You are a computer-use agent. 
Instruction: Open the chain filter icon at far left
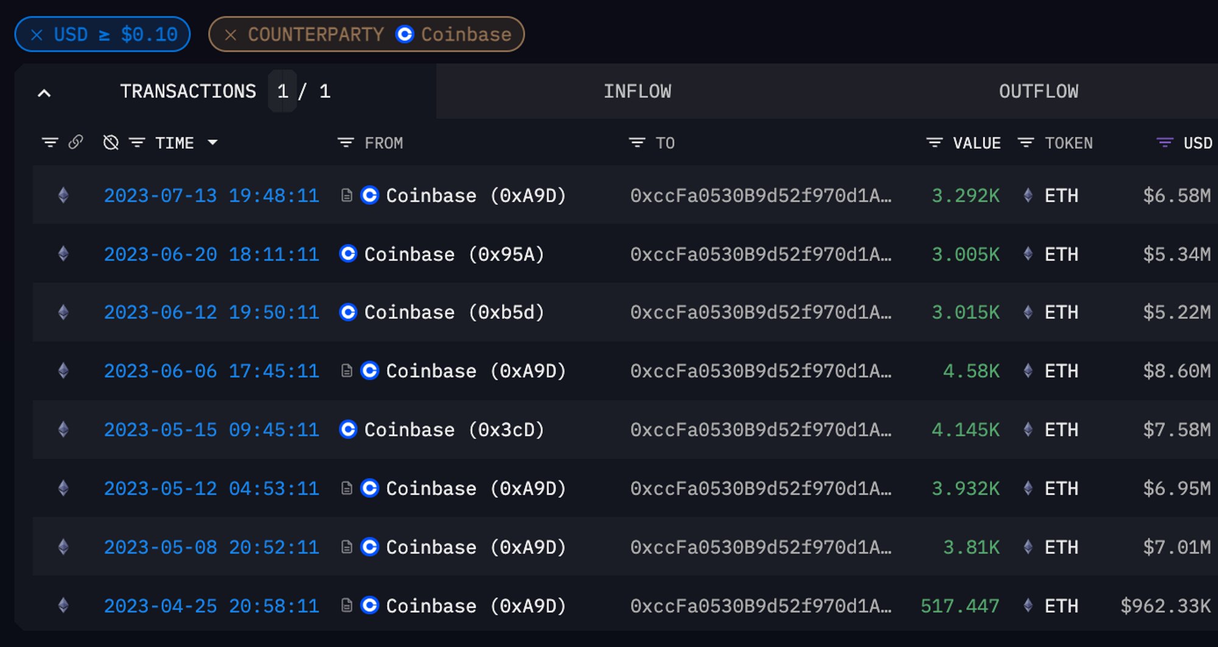pyautogui.click(x=50, y=142)
